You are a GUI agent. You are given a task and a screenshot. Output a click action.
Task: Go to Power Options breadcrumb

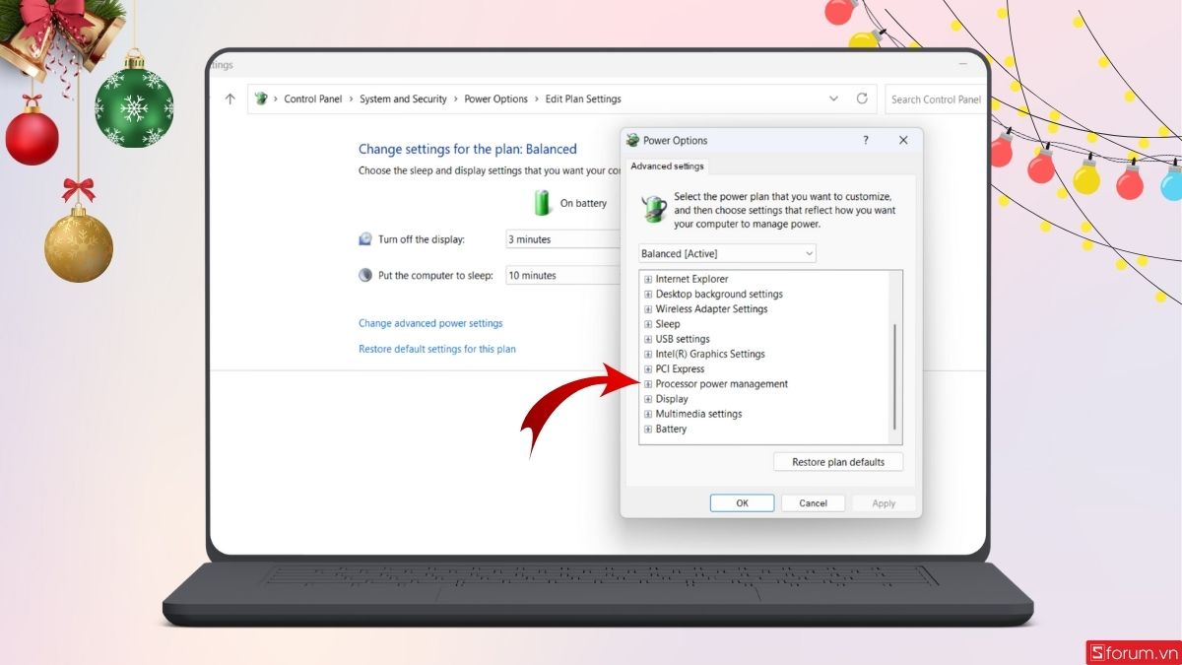(495, 100)
